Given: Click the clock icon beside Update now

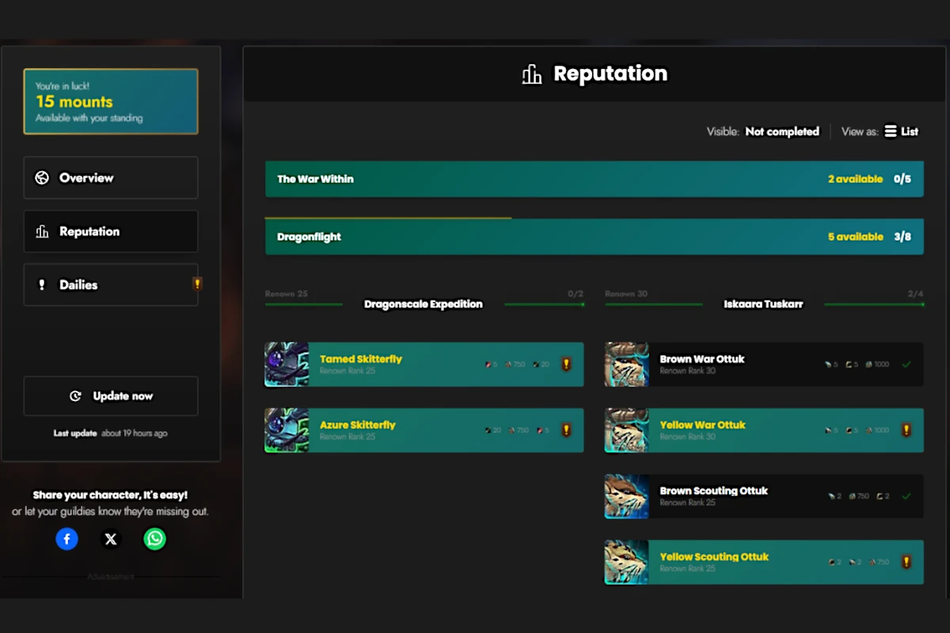Looking at the screenshot, I should point(77,396).
